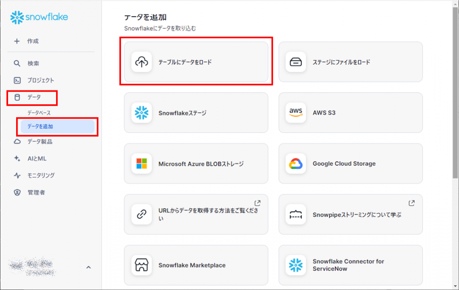The image size is (459, 290).
Task: Open the URLからデータを取得 external link
Action: point(258,202)
